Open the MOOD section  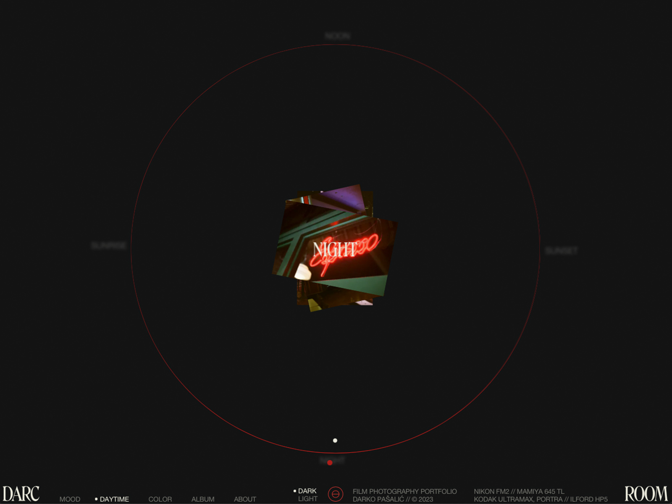[x=70, y=499]
